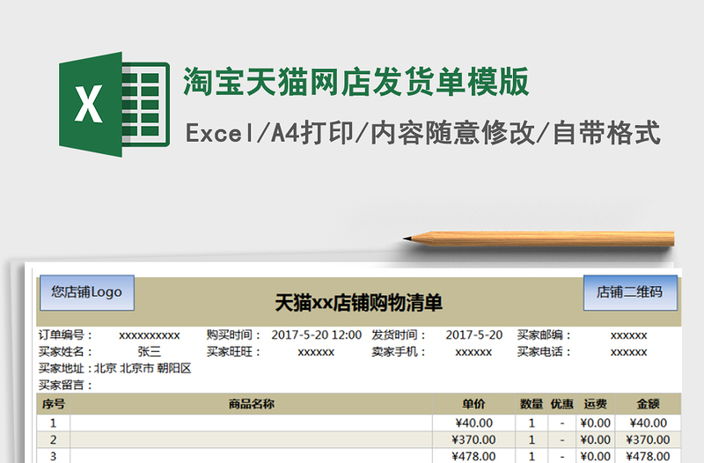Image resolution: width=704 pixels, height=463 pixels.
Task: Select the unit price ¥370.00 in row 2
Action: (x=473, y=439)
